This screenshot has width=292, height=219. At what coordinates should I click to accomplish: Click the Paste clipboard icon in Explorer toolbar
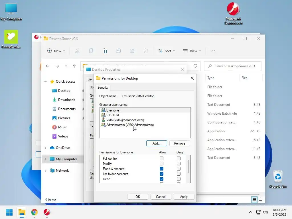coord(104,51)
